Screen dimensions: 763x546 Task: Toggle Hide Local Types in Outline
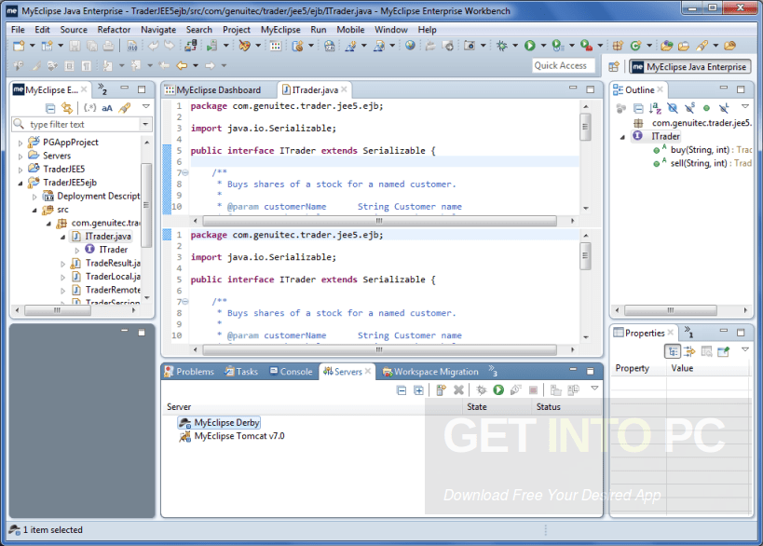pos(724,108)
